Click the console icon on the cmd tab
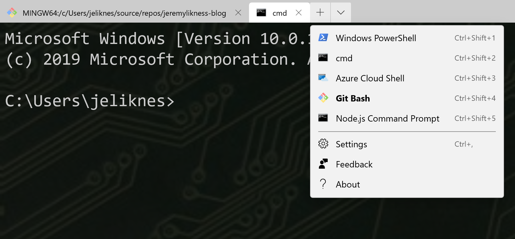Screen dimensions: 515x239 pyautogui.click(x=261, y=13)
